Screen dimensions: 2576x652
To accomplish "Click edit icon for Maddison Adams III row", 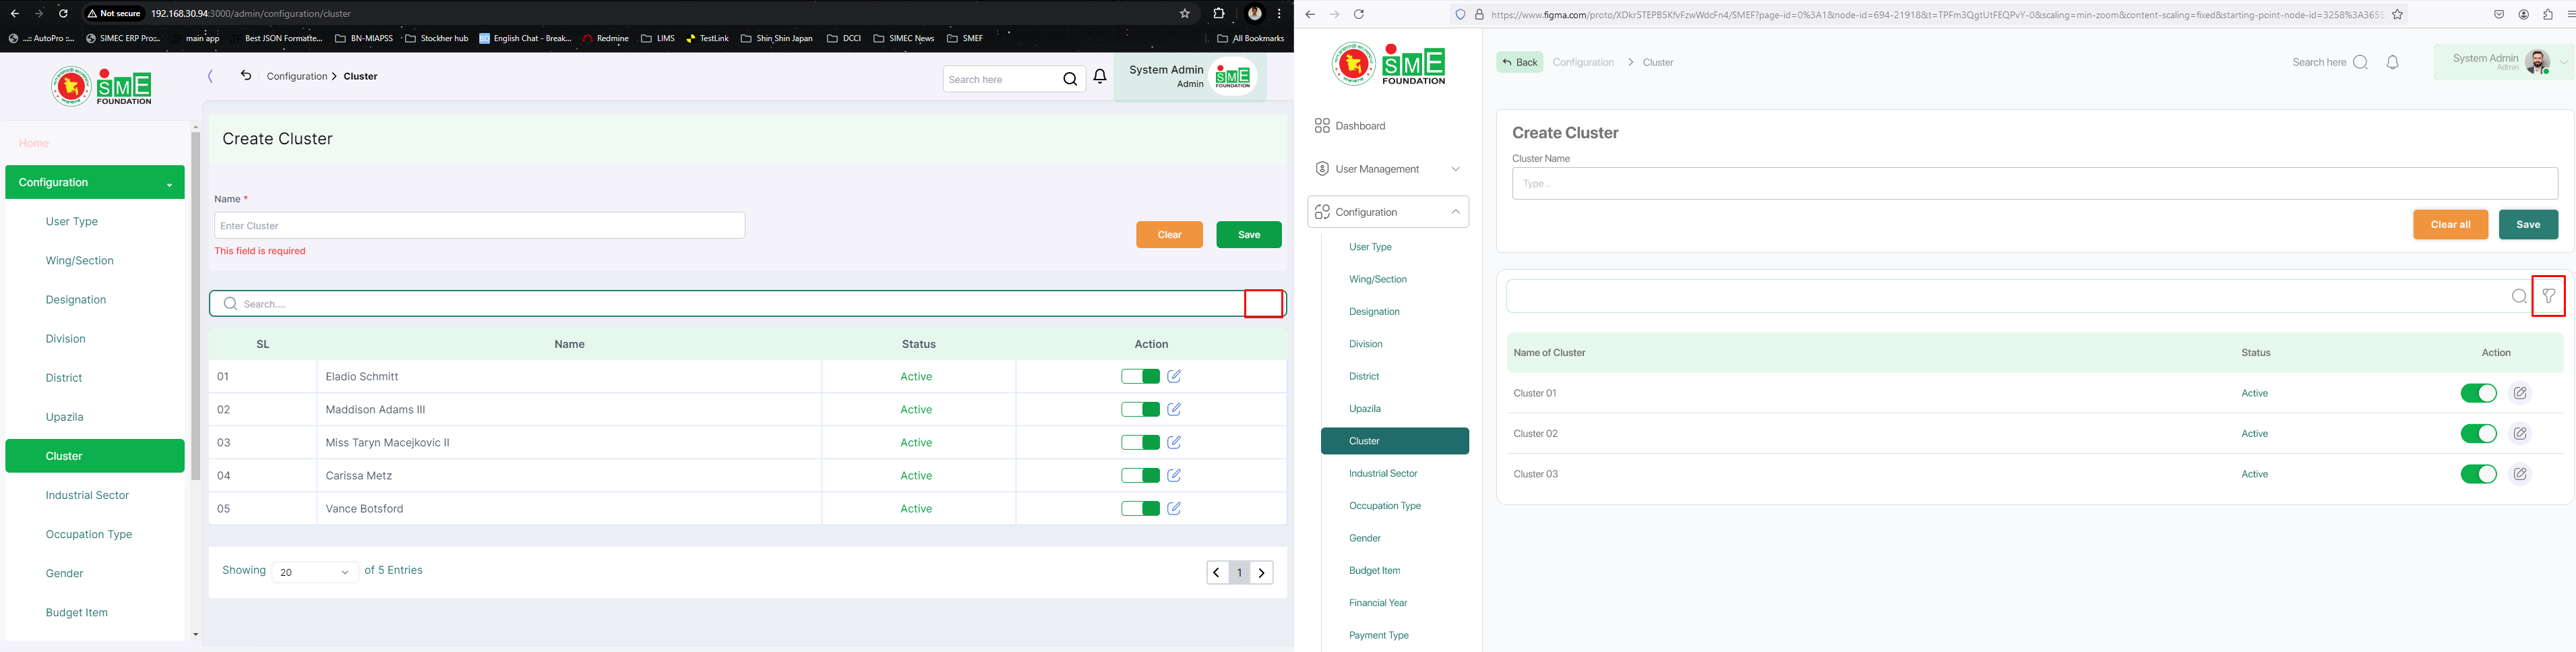I will pyautogui.click(x=1174, y=409).
